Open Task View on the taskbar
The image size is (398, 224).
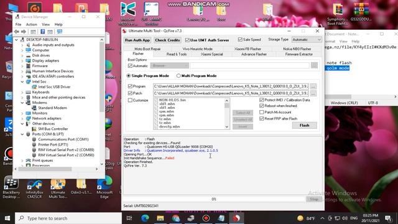pyautogui.click(x=129, y=218)
